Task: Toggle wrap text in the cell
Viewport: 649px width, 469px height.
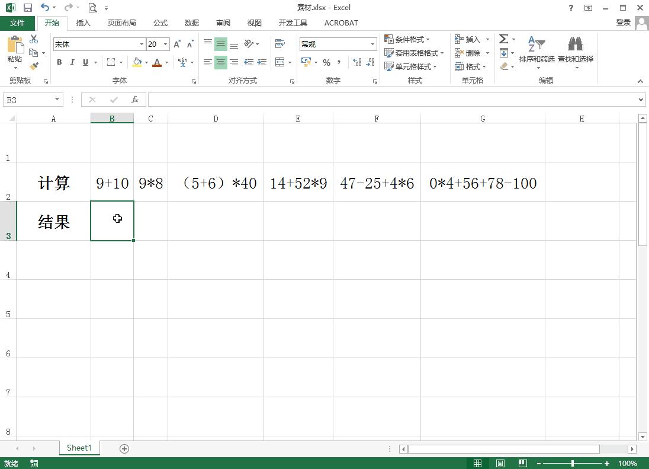Action: pyautogui.click(x=280, y=43)
